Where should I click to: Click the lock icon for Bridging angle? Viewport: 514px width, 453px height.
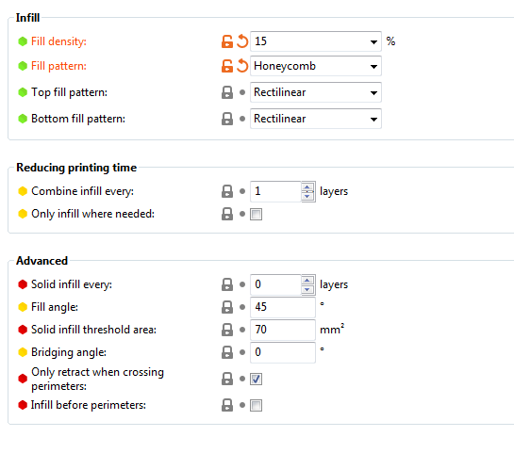227,352
